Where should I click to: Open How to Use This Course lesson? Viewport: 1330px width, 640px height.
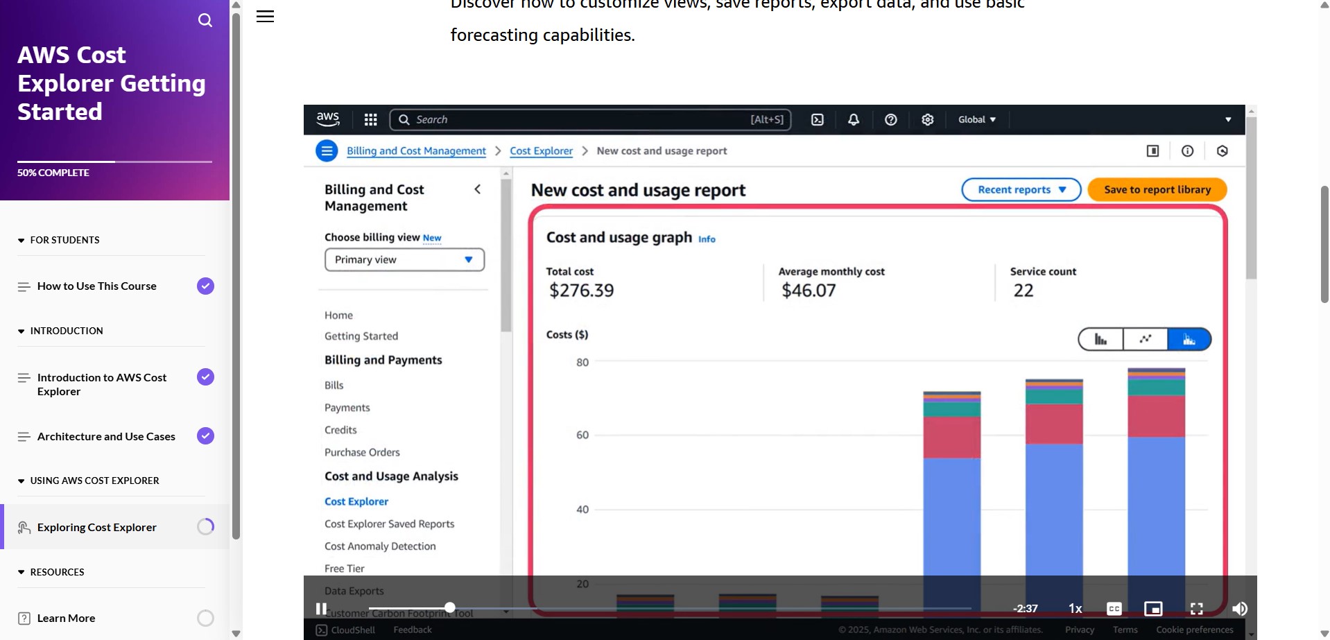(97, 286)
